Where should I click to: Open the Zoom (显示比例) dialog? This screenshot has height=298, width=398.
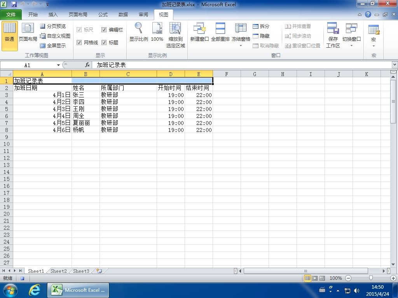[x=139, y=32]
